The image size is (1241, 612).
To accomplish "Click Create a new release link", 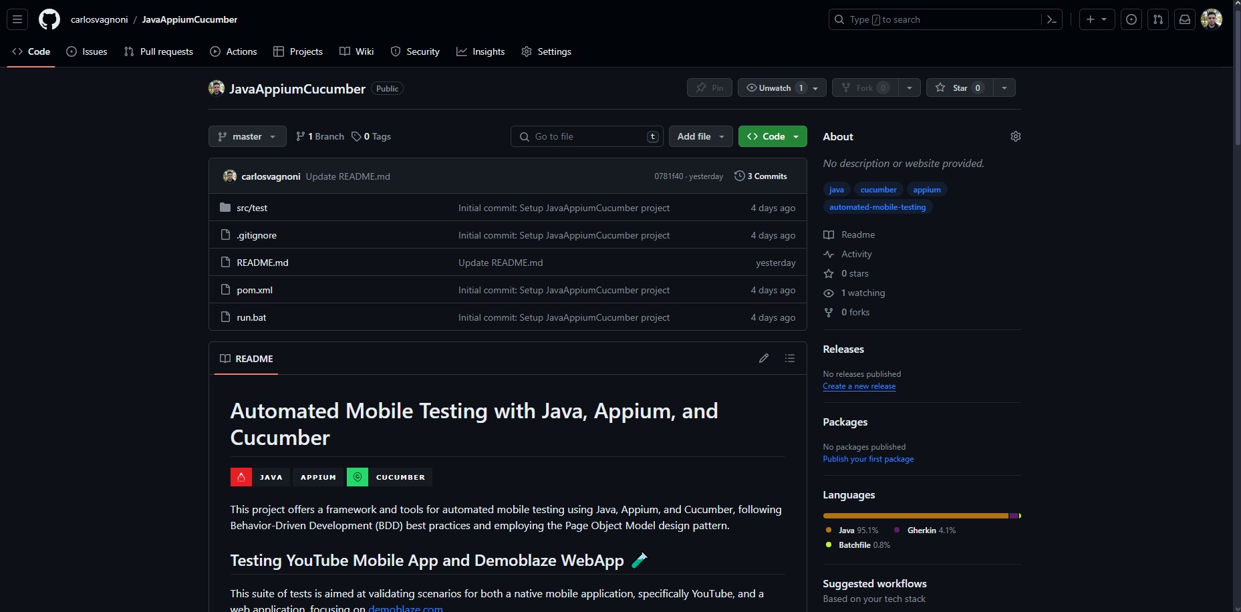I will click(859, 386).
